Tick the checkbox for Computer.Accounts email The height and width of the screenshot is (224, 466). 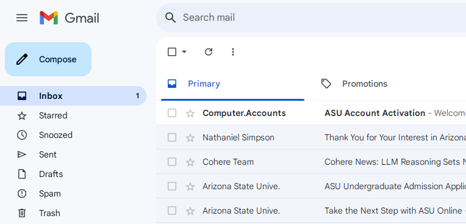(x=172, y=113)
